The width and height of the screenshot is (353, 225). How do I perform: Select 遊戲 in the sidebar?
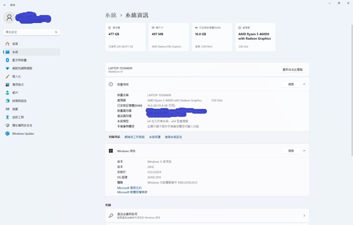tap(32, 109)
